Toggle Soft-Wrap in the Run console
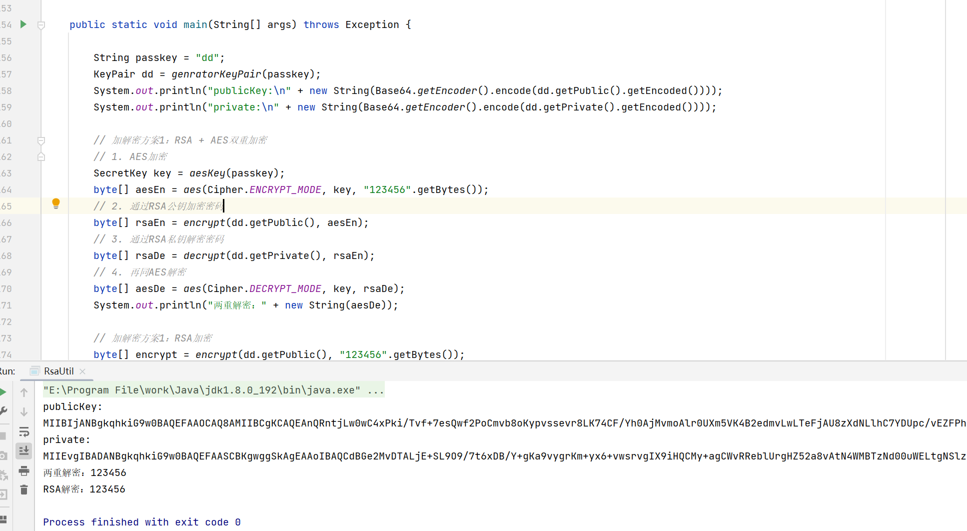Viewport: 967px width, 531px height. [x=24, y=431]
